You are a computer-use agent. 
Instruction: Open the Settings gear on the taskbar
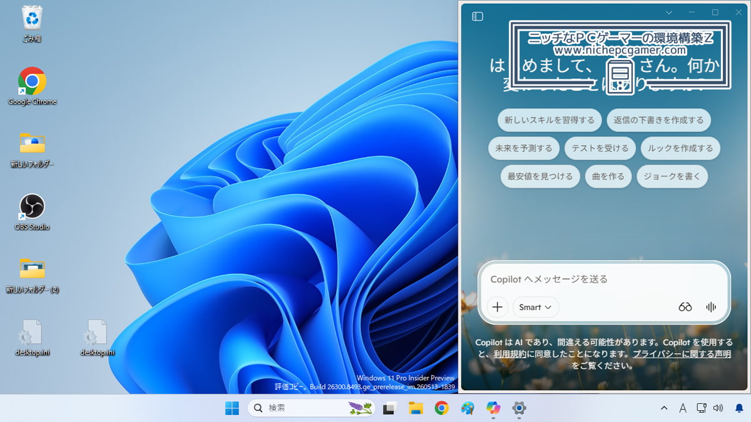coord(519,408)
